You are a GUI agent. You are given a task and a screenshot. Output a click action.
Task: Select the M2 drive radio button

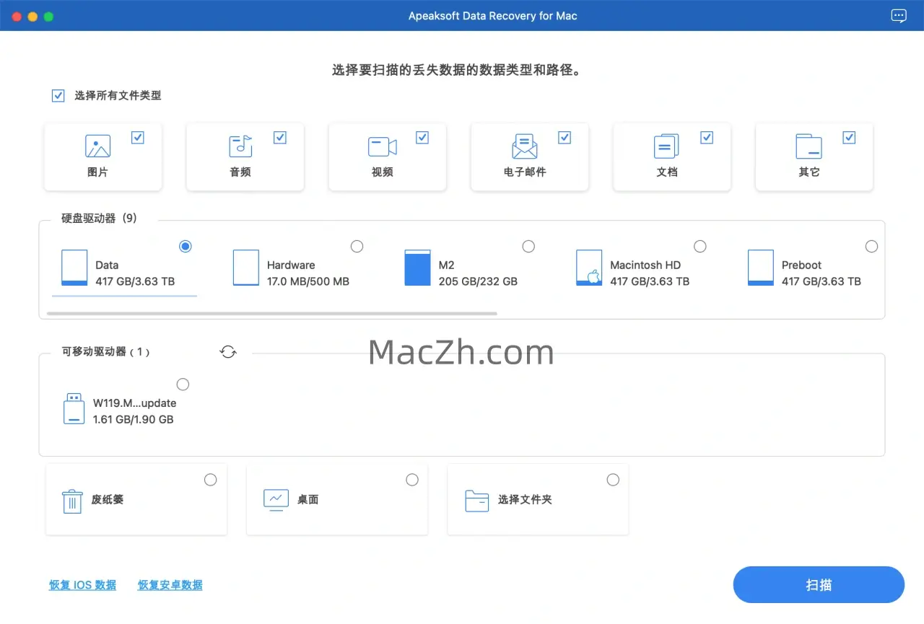click(528, 247)
